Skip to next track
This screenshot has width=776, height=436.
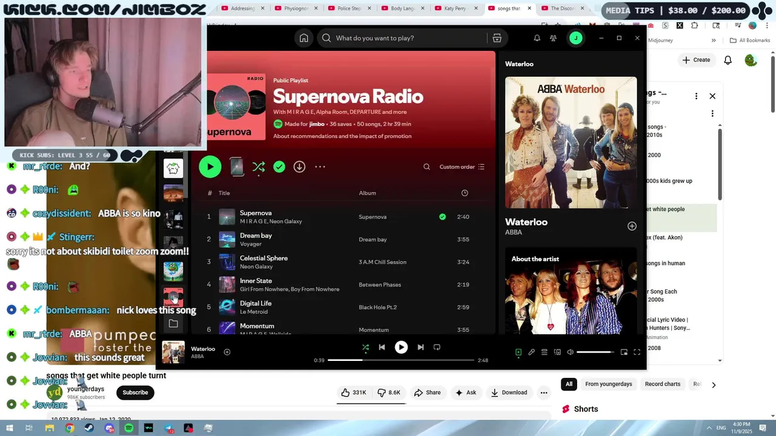421,348
